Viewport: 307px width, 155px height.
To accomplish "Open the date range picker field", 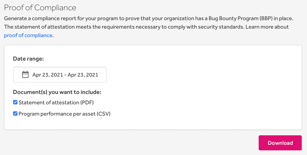I will pos(60,75).
